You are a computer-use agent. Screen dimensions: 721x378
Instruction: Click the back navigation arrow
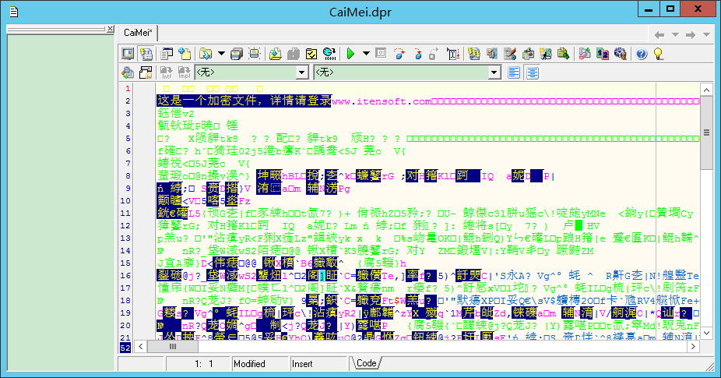tap(659, 34)
